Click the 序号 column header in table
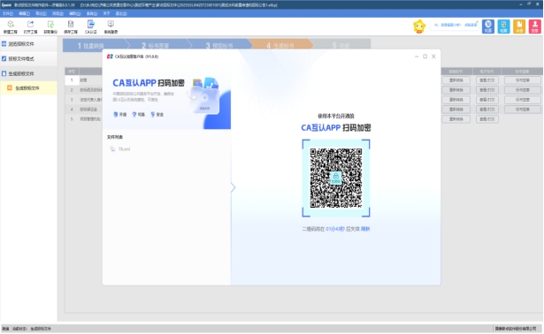Image resolution: width=544 pixels, height=334 pixels. tap(72, 72)
